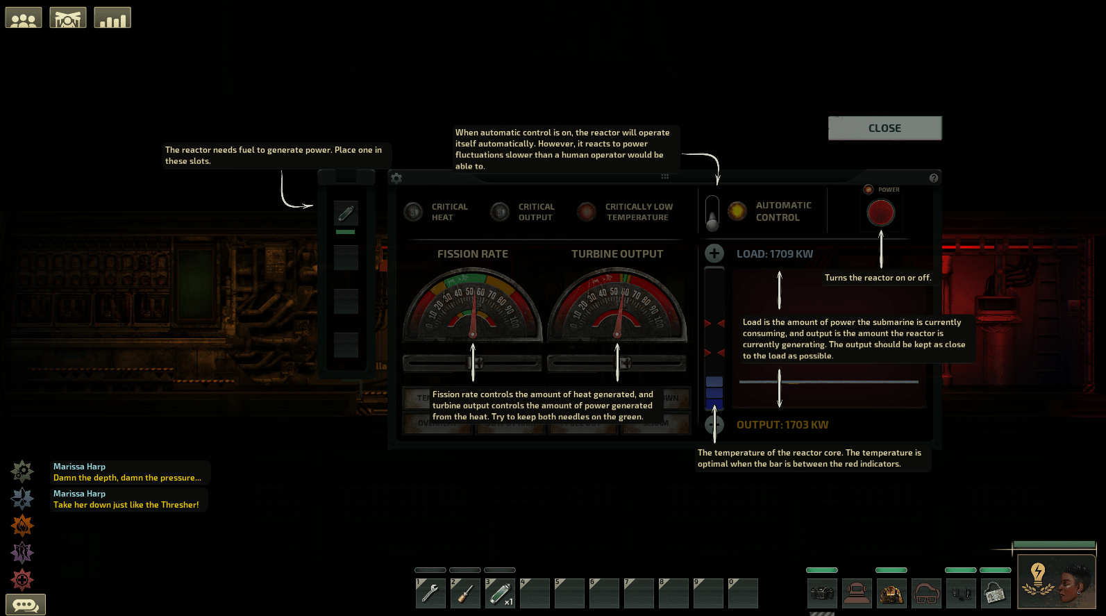Click the Fission Rate gauge dial
Image resolution: width=1106 pixels, height=616 pixels.
click(473, 304)
